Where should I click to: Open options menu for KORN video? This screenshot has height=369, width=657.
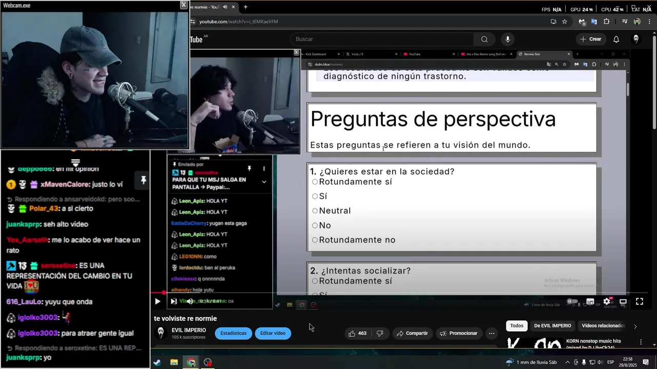641,342
